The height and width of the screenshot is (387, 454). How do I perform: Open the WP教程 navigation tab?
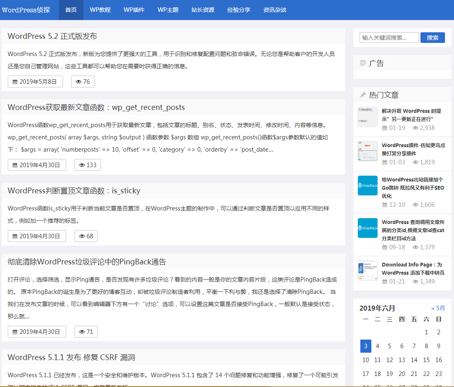[100, 10]
